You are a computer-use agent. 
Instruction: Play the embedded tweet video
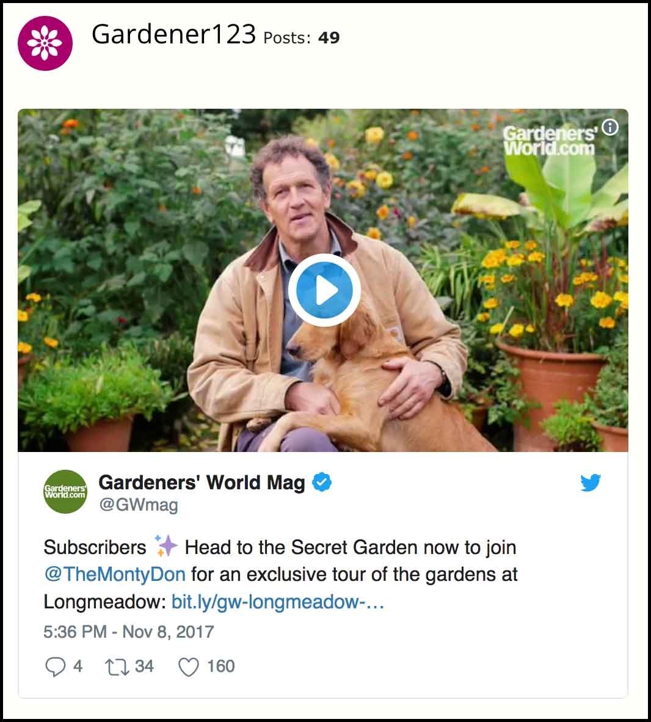pyautogui.click(x=324, y=290)
